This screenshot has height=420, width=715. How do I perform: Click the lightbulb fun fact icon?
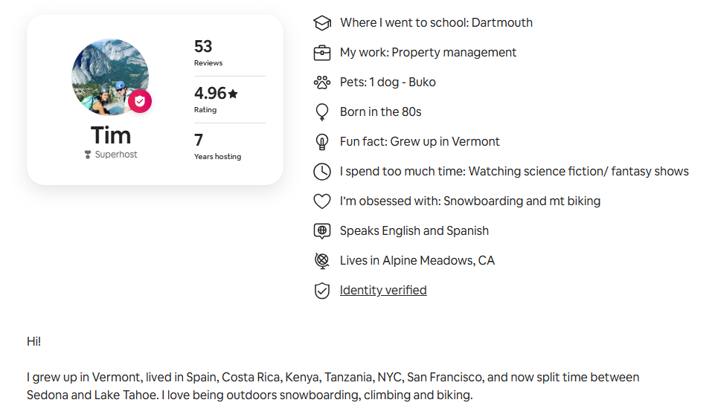(x=321, y=142)
